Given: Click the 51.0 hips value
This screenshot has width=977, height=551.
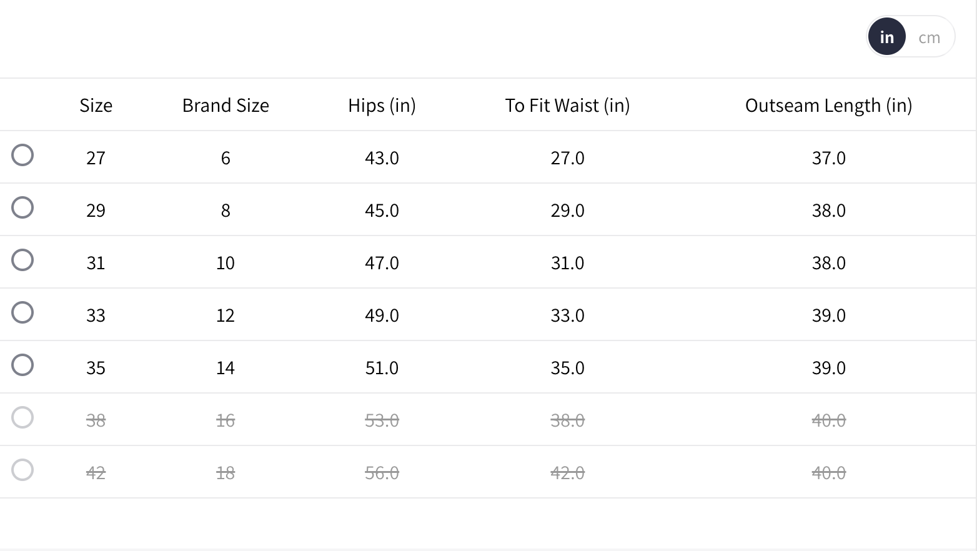Looking at the screenshot, I should (382, 368).
